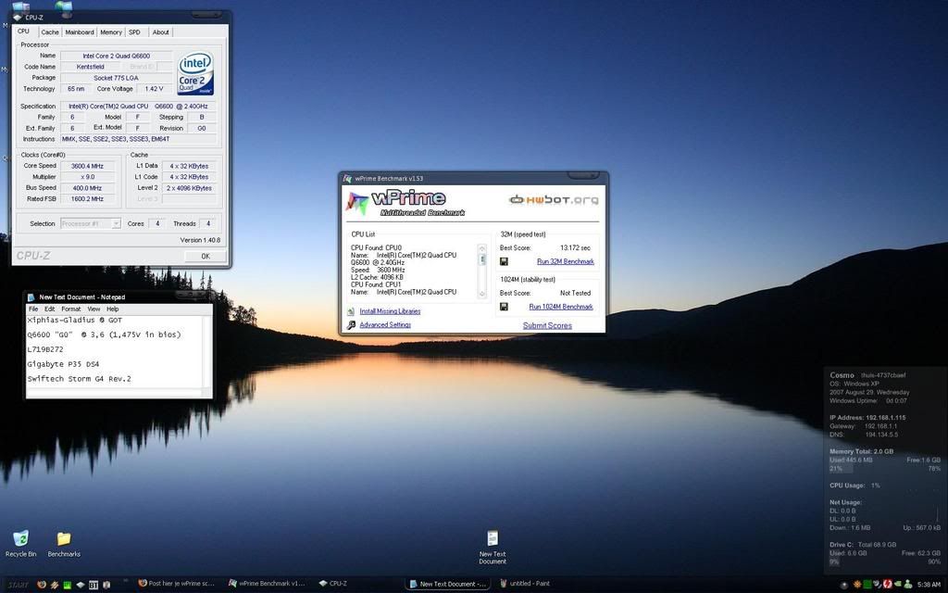Open the File menu in Notepad
Image resolution: width=948 pixels, height=593 pixels.
[33, 309]
